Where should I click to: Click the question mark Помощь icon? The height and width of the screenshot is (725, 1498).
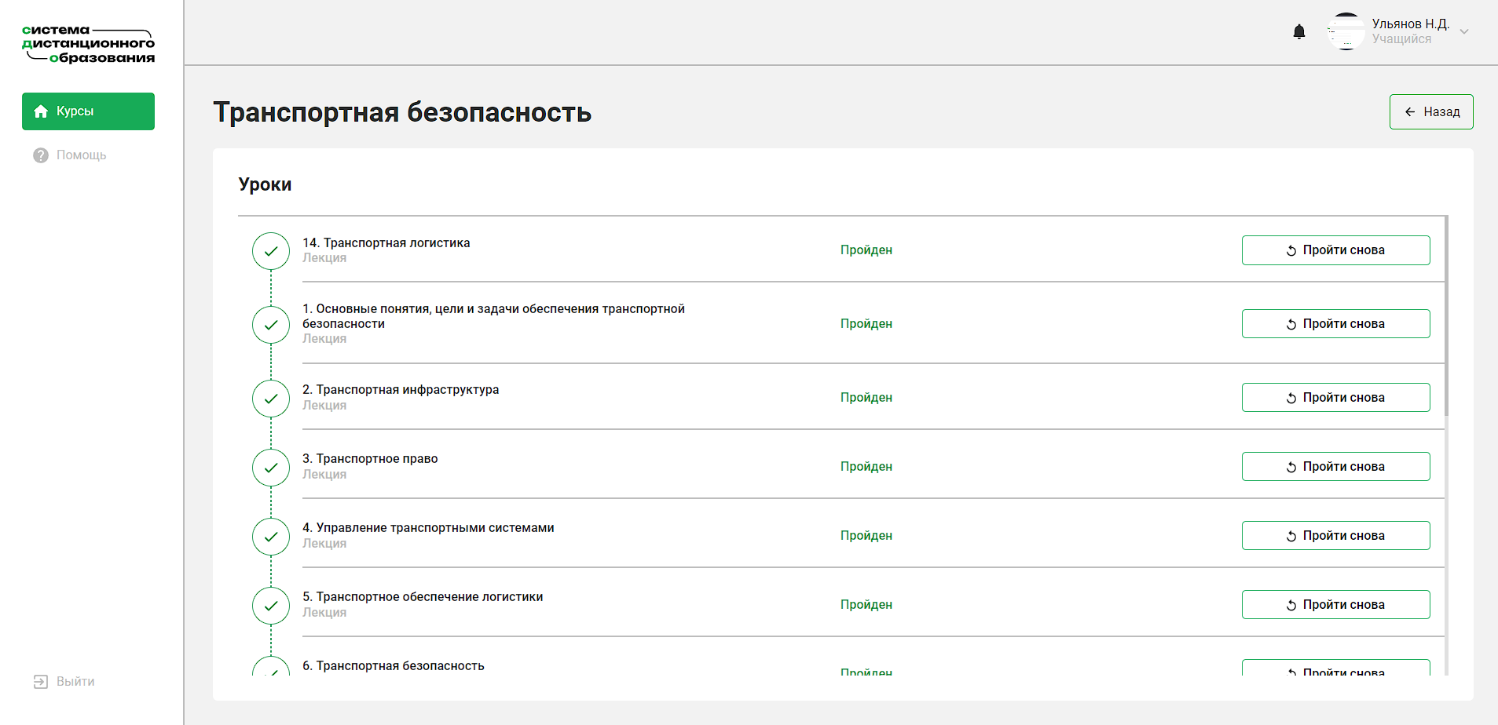point(41,155)
